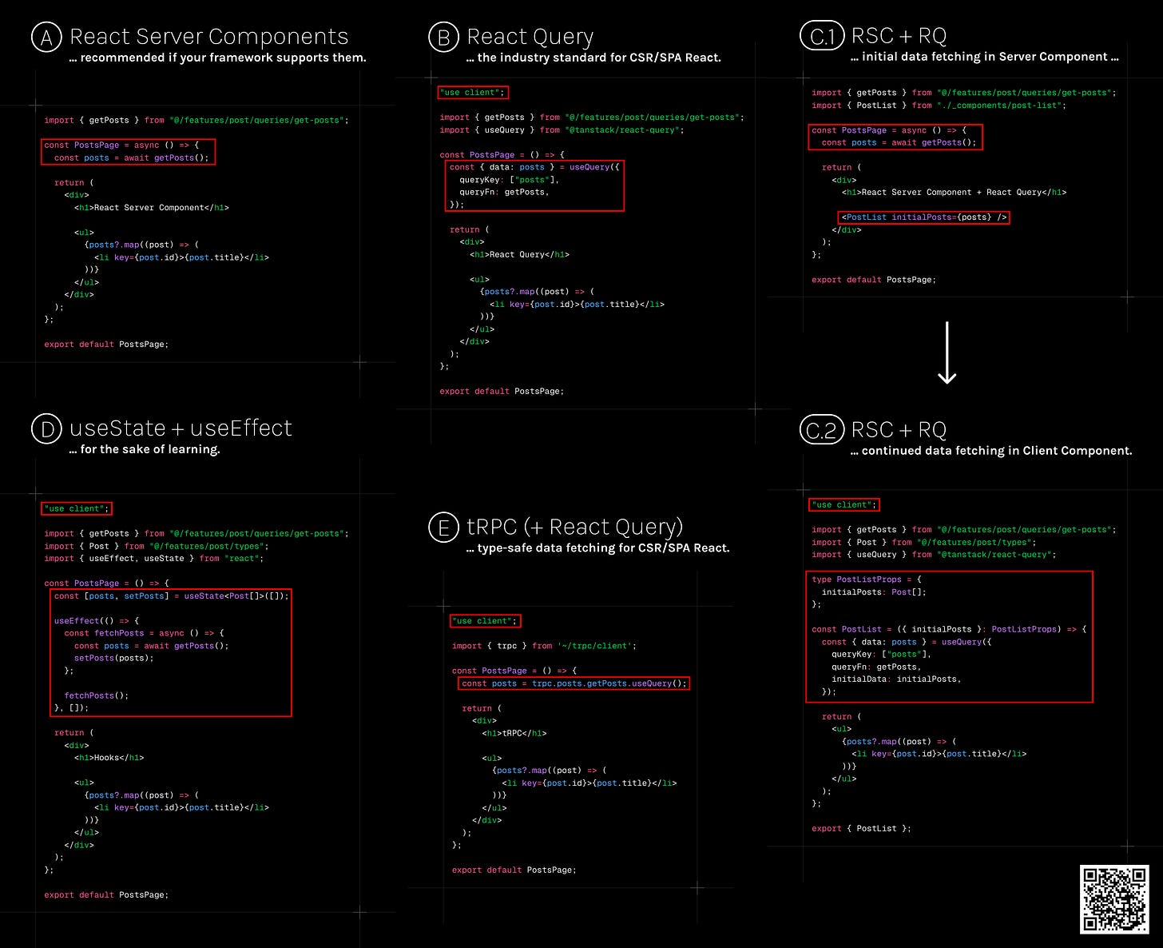
Task: Click the circled E badge
Action: [x=444, y=527]
